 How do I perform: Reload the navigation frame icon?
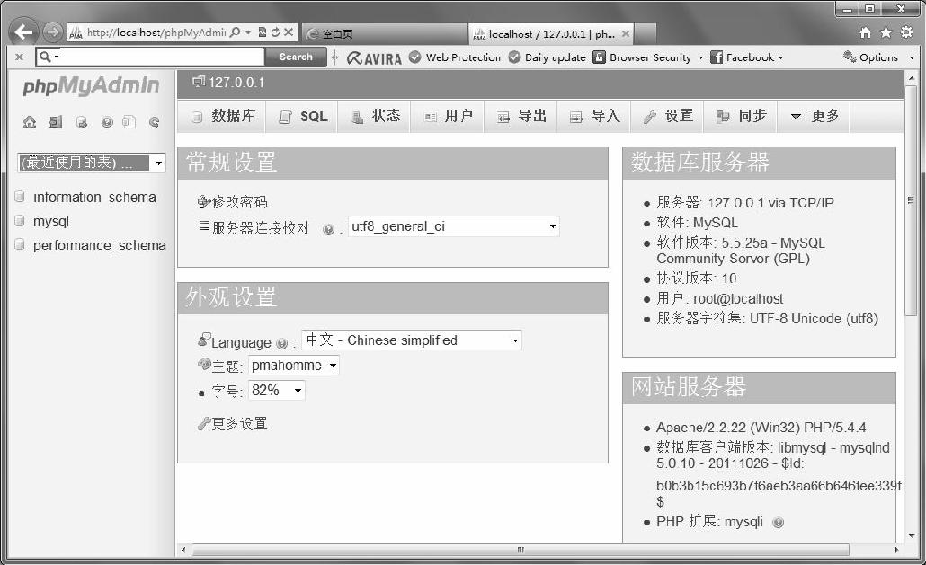154,122
